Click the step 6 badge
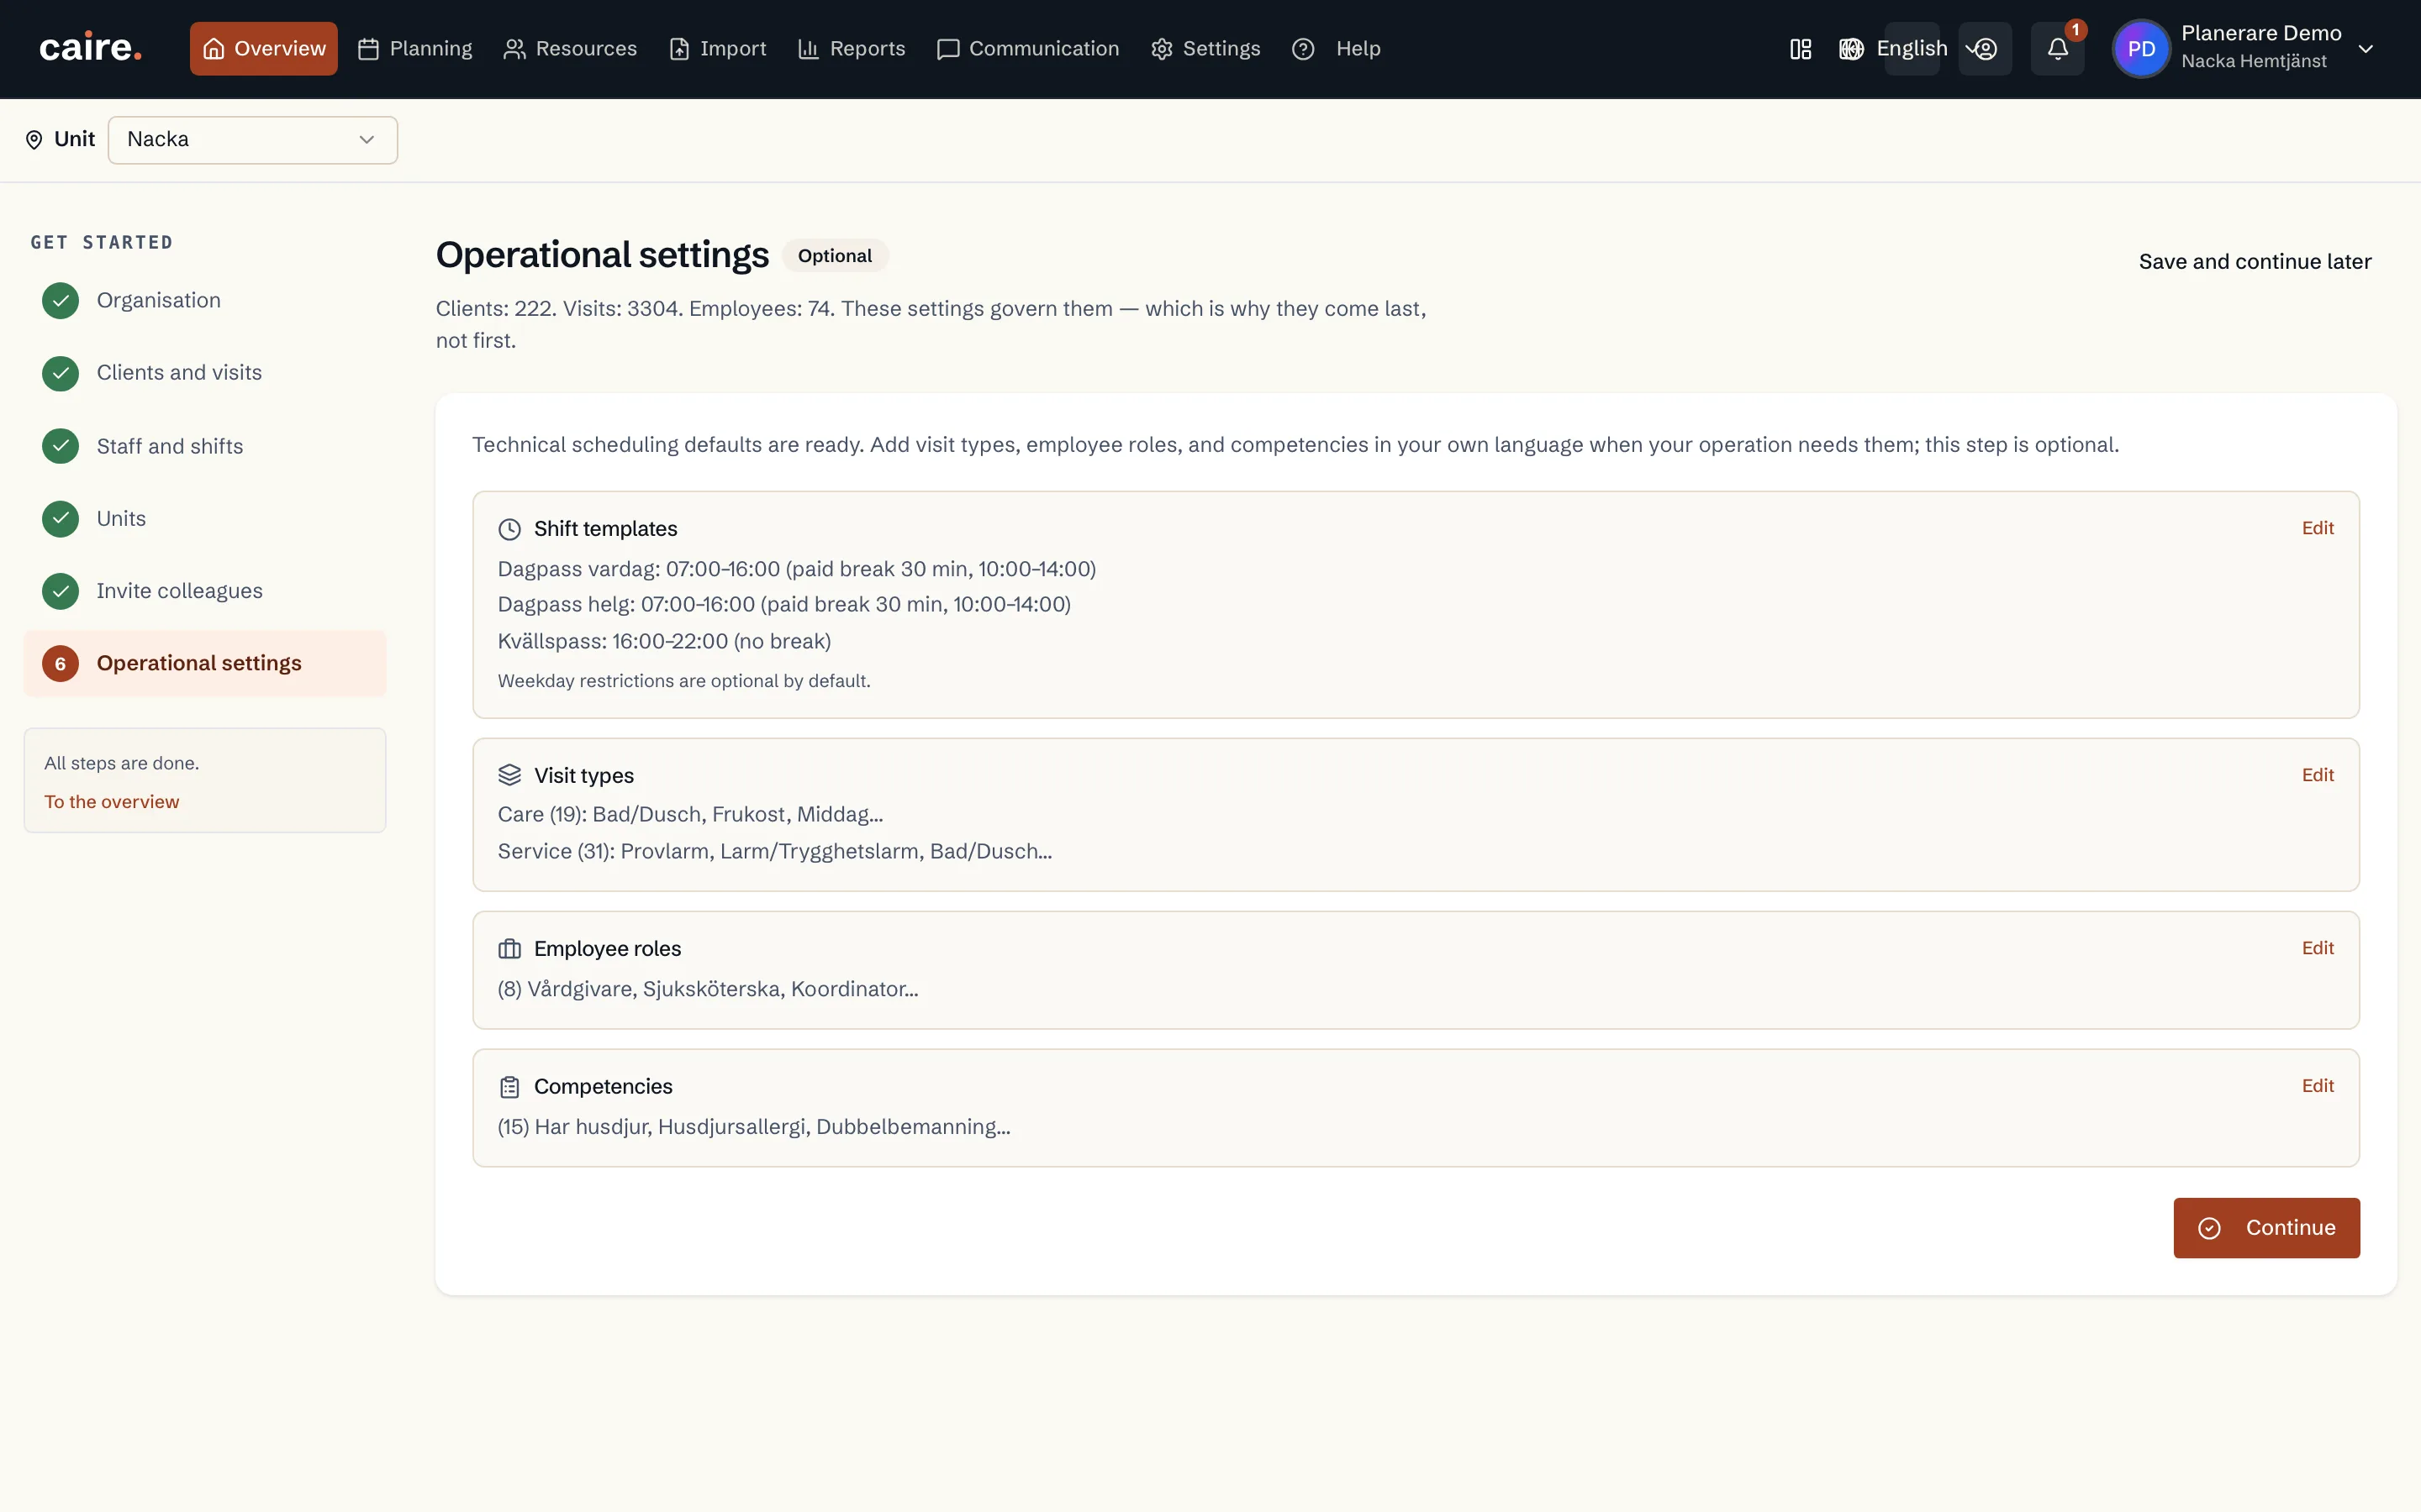 point(60,663)
